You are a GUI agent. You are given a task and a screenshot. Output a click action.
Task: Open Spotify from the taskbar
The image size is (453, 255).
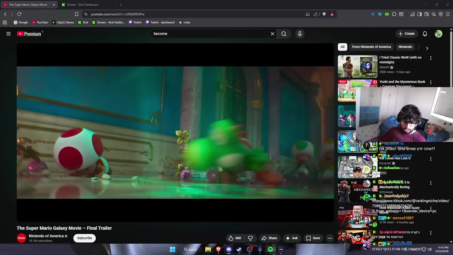tap(270, 249)
